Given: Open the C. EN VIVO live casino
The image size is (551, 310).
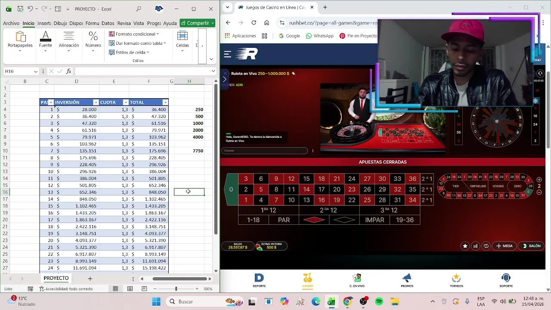Looking at the screenshot, I should 357,281.
